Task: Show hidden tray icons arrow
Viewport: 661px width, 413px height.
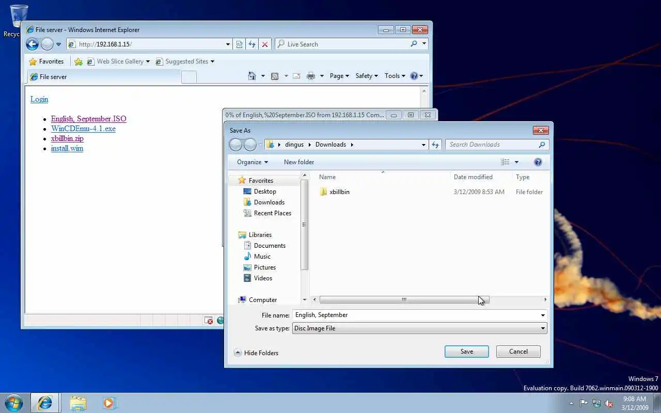Action: click(x=571, y=403)
